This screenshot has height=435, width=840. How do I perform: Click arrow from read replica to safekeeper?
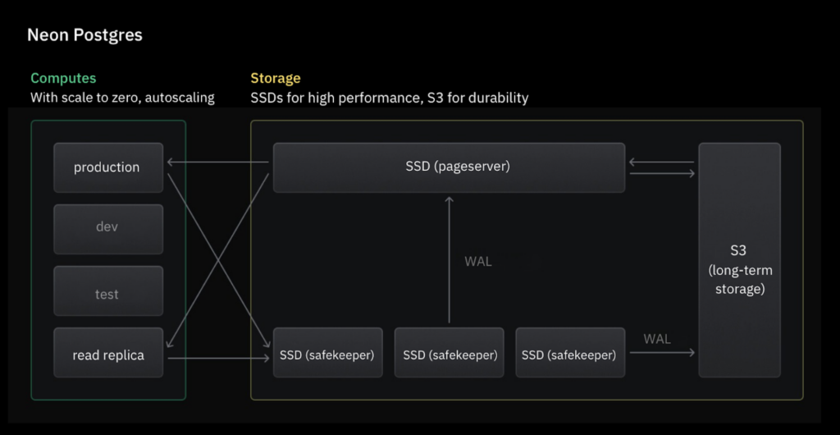pyautogui.click(x=218, y=359)
